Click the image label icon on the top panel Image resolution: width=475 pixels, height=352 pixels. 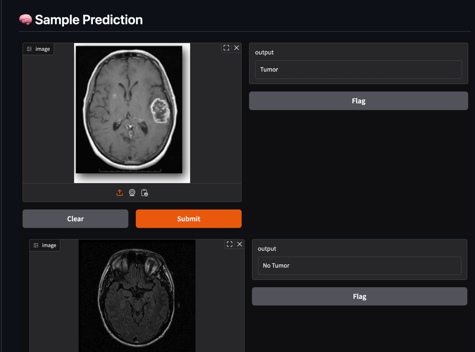tap(29, 49)
